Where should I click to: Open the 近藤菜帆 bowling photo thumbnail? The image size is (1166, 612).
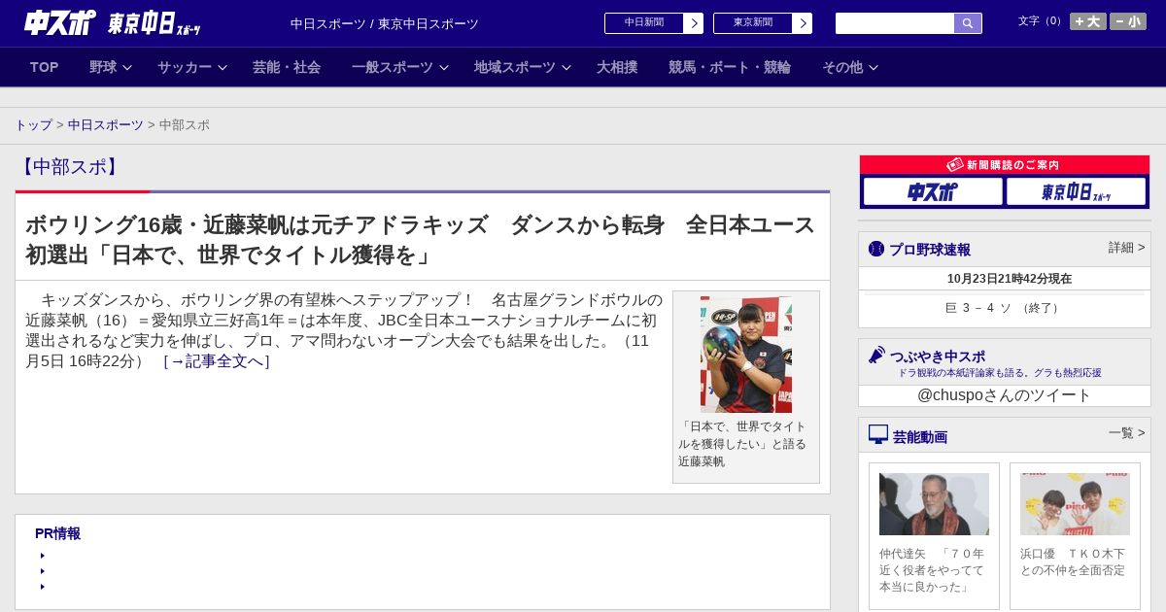pos(746,355)
